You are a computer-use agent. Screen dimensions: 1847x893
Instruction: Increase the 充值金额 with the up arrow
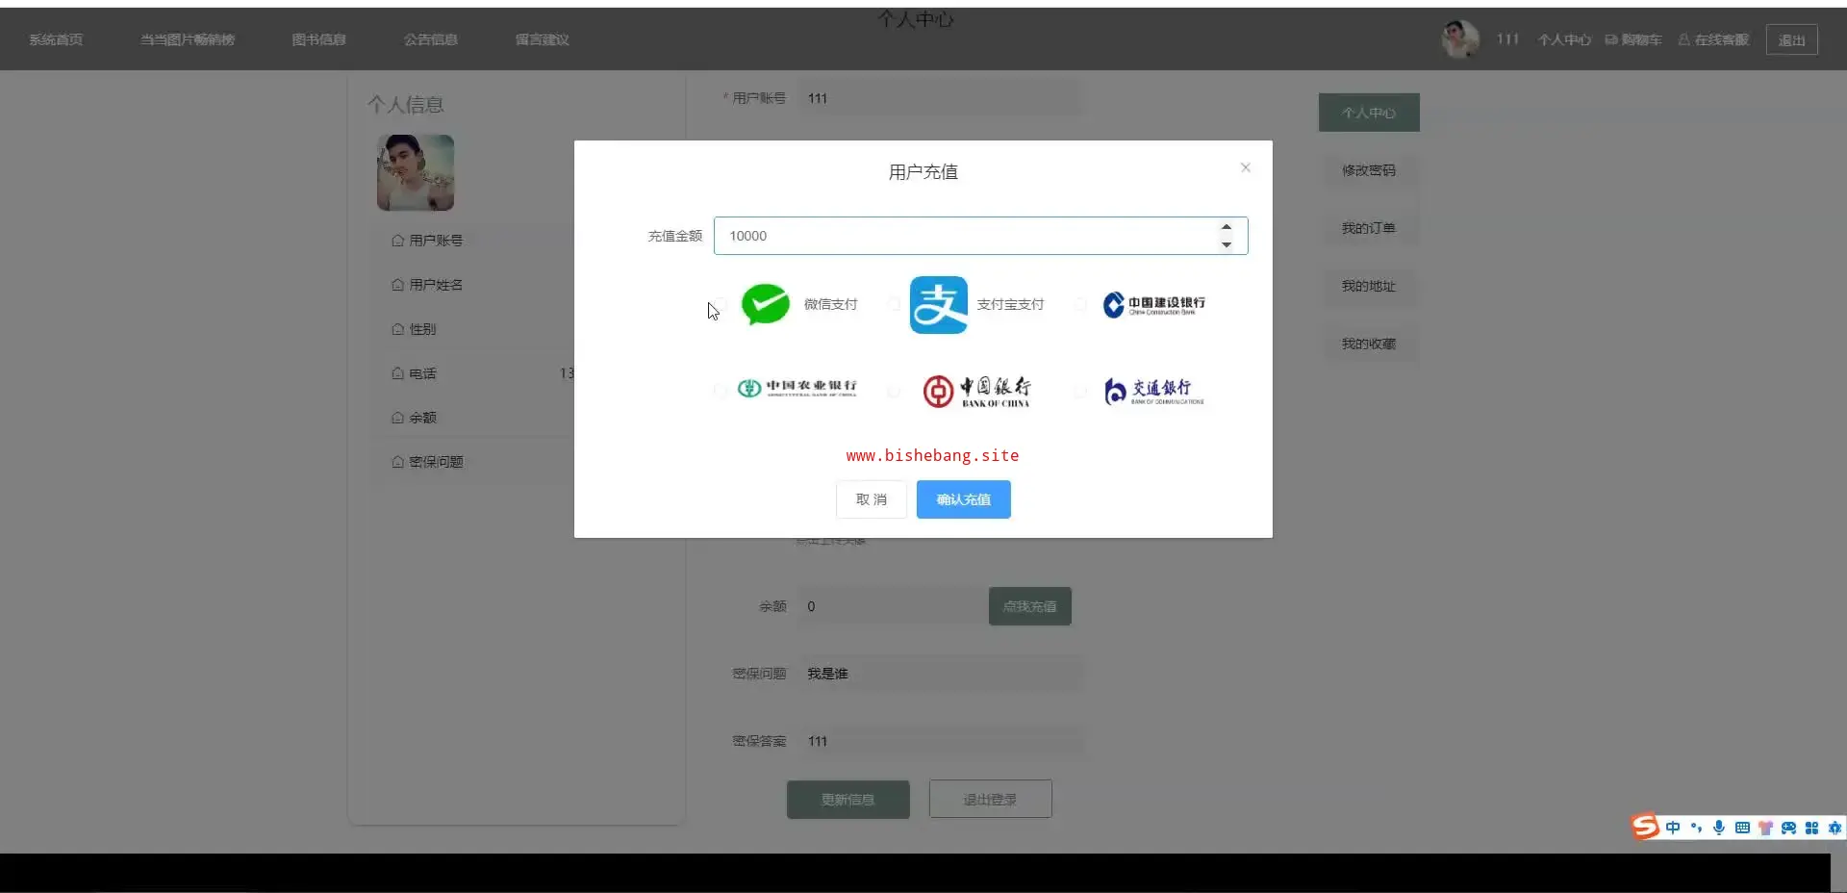[1227, 228]
